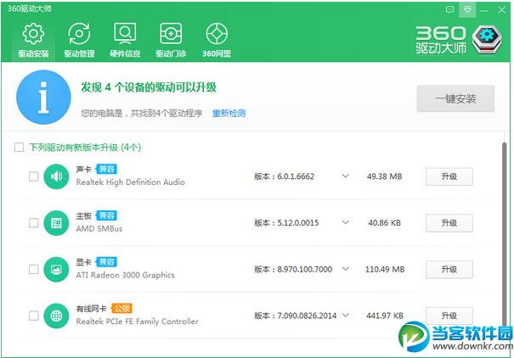This screenshot has height=358, width=514.
Task: Select the Realtek High Definition Audio text
Action: coord(131,182)
